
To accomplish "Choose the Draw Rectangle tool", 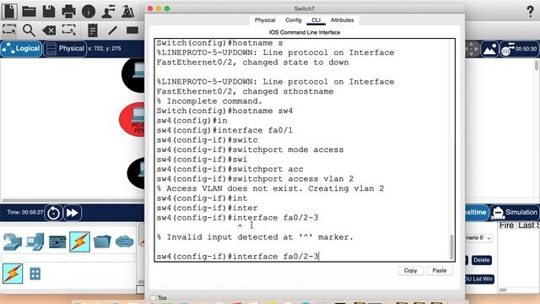I will (132, 30).
